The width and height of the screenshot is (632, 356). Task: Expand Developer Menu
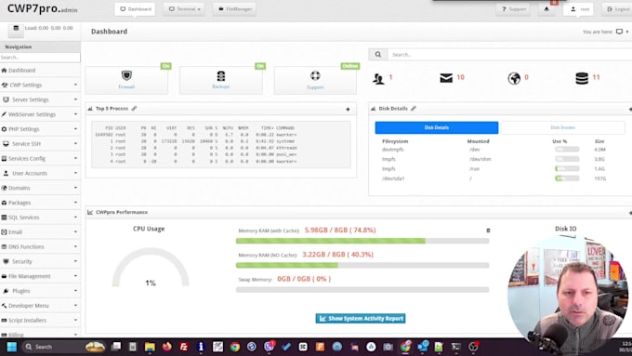40,306
